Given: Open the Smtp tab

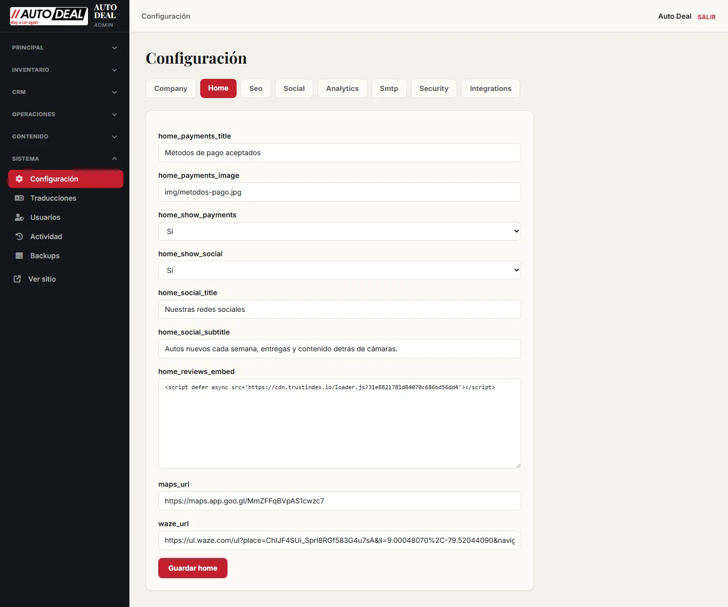Looking at the screenshot, I should point(389,88).
